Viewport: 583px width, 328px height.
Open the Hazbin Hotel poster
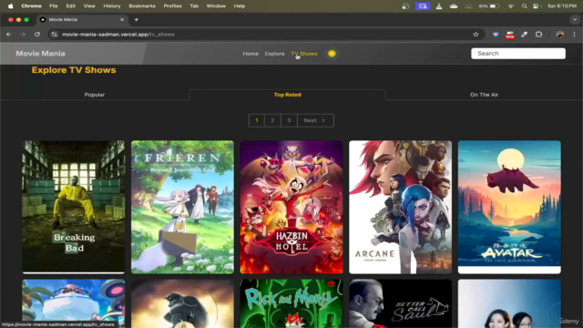(291, 207)
